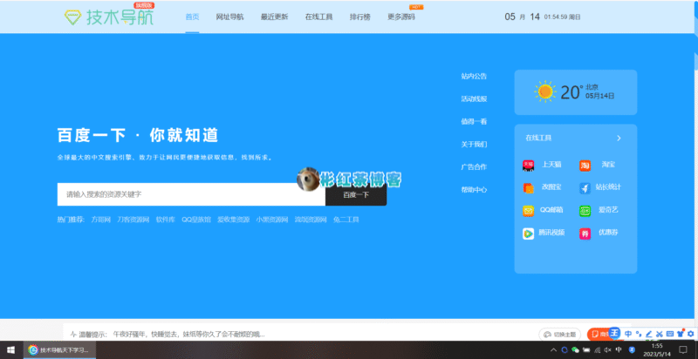Toggle taskbar 中 input language indicator
Image resolution: width=698 pixels, height=359 pixels.
coord(619,349)
